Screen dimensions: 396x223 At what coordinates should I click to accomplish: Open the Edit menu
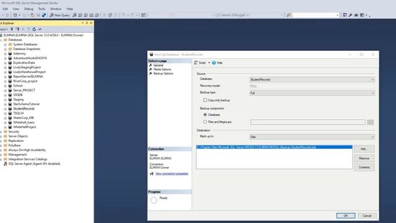pyautogui.click(x=5, y=9)
